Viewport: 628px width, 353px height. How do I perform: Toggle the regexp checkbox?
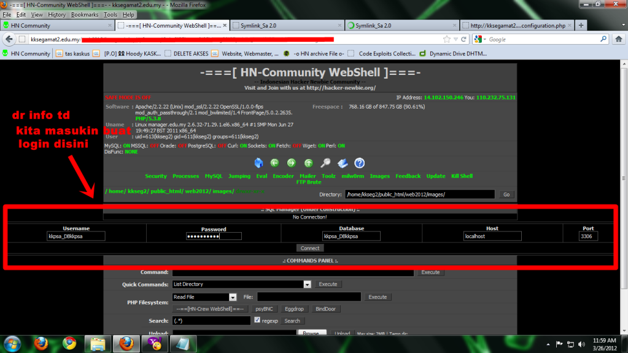click(x=257, y=320)
